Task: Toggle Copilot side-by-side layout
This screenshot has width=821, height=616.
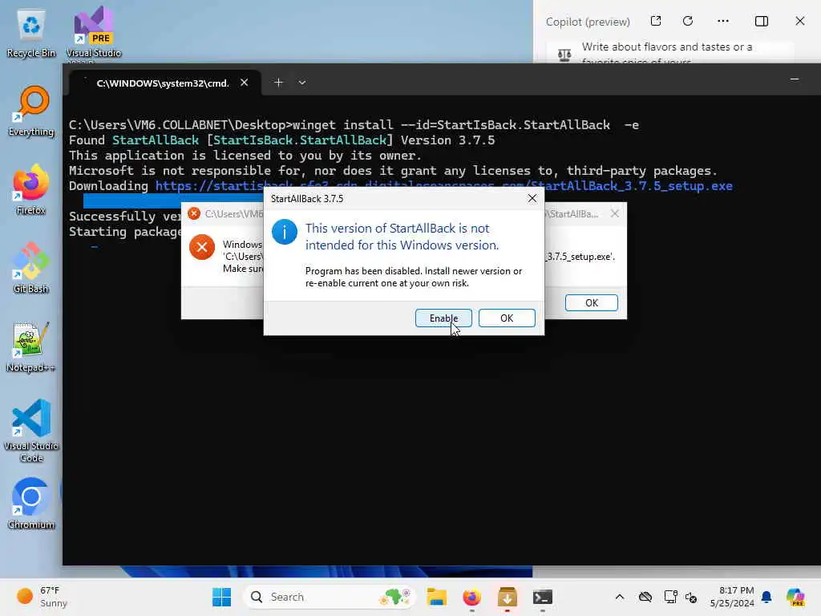Action: [x=762, y=21]
